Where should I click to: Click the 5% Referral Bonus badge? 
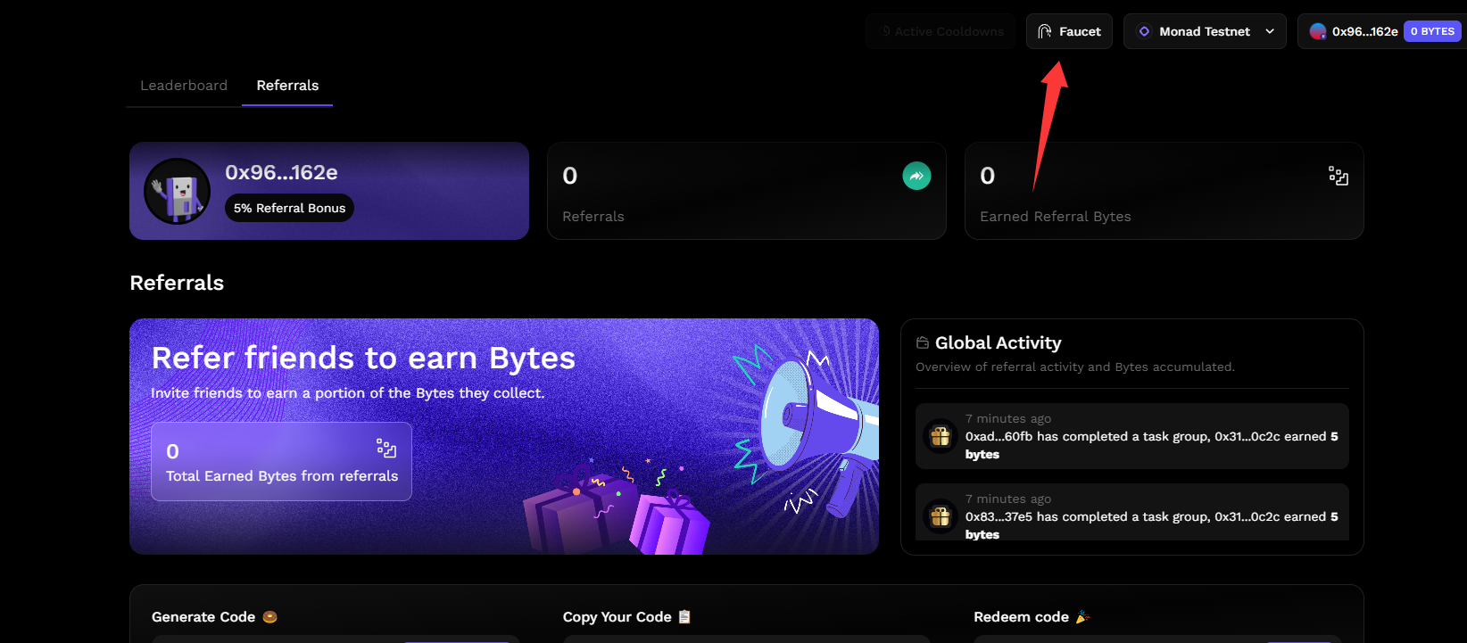tap(289, 208)
